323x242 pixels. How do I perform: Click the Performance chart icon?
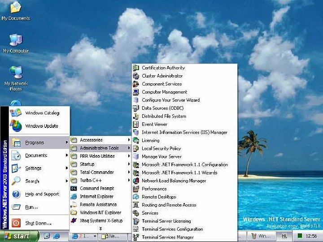pos(136,189)
